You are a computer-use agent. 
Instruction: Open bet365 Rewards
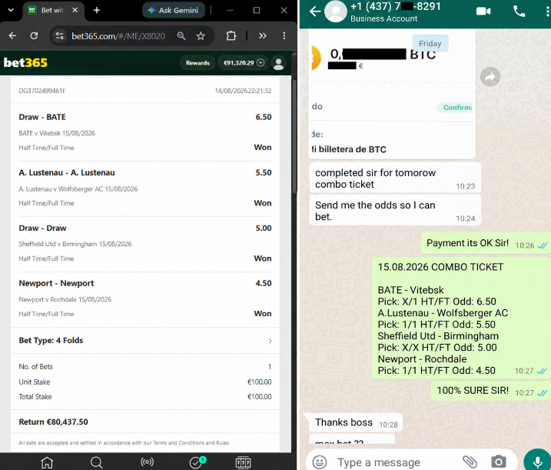(197, 63)
